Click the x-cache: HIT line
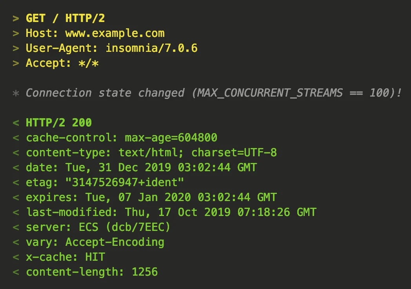Viewport: 411px width, 289px height. tap(65, 257)
